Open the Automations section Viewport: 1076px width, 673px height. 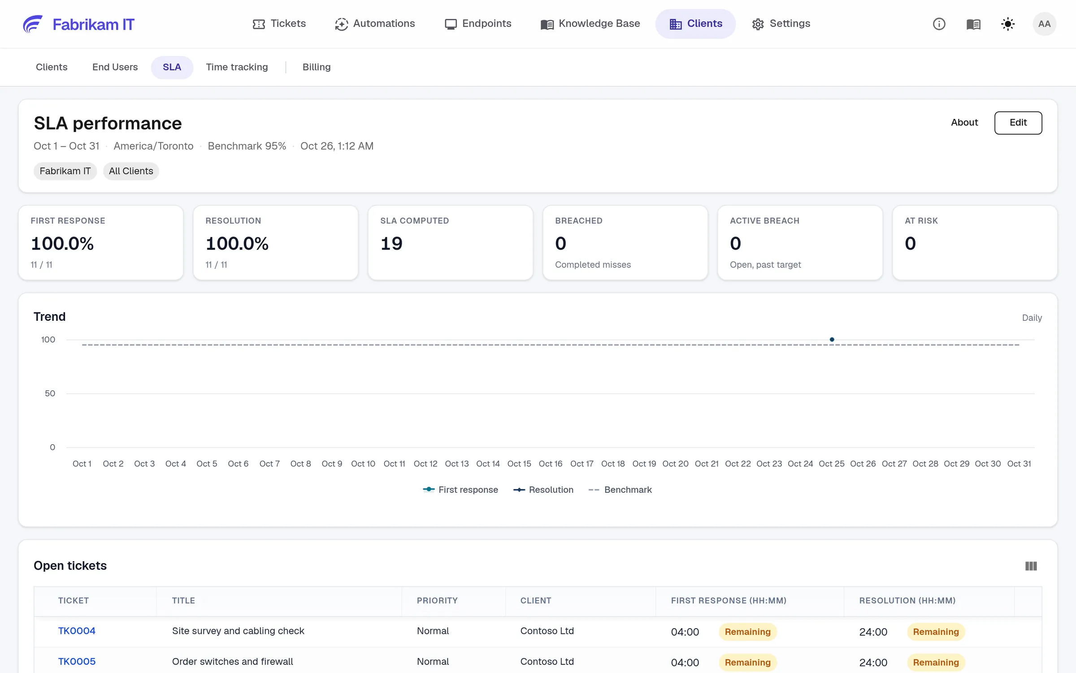coord(375,24)
